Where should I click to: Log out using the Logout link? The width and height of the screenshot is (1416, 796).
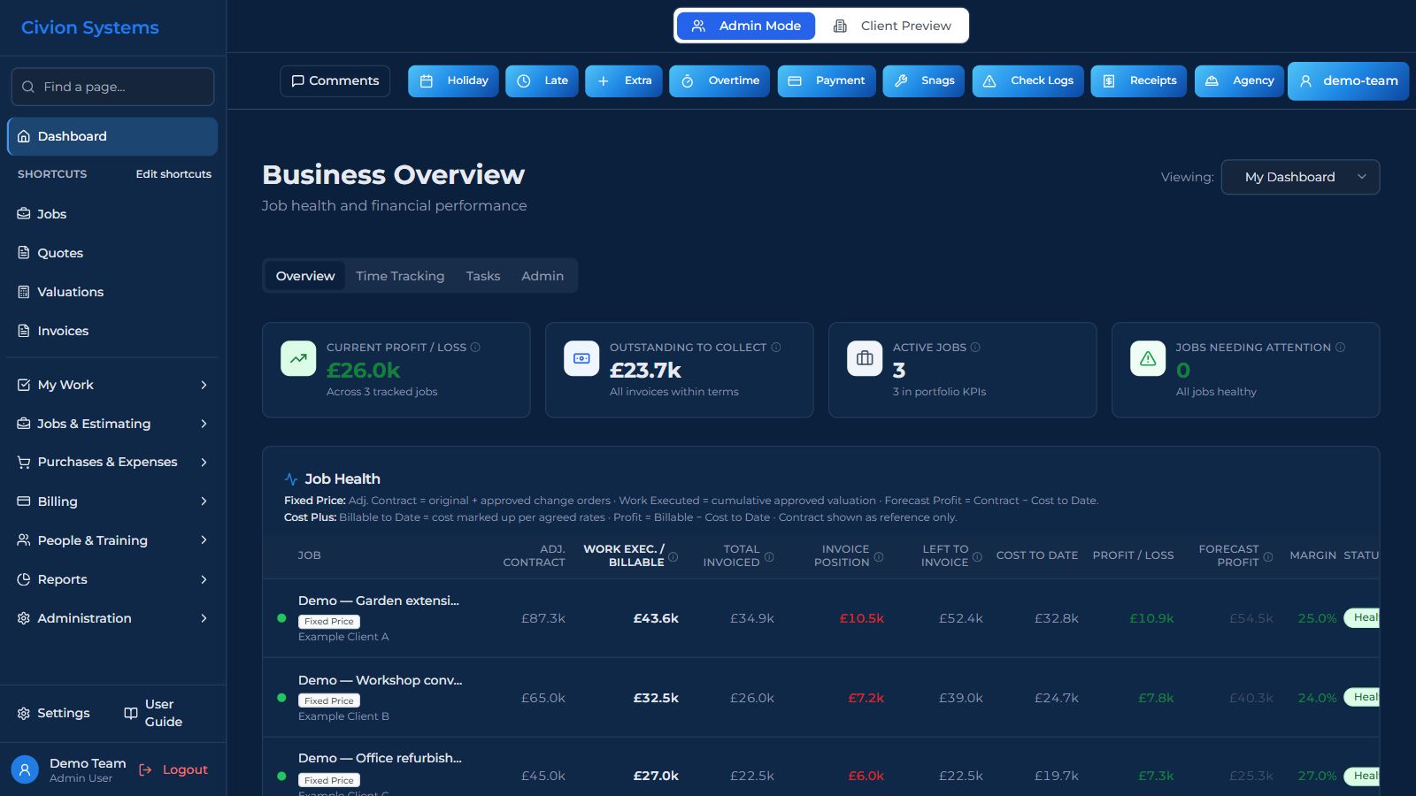(173, 769)
